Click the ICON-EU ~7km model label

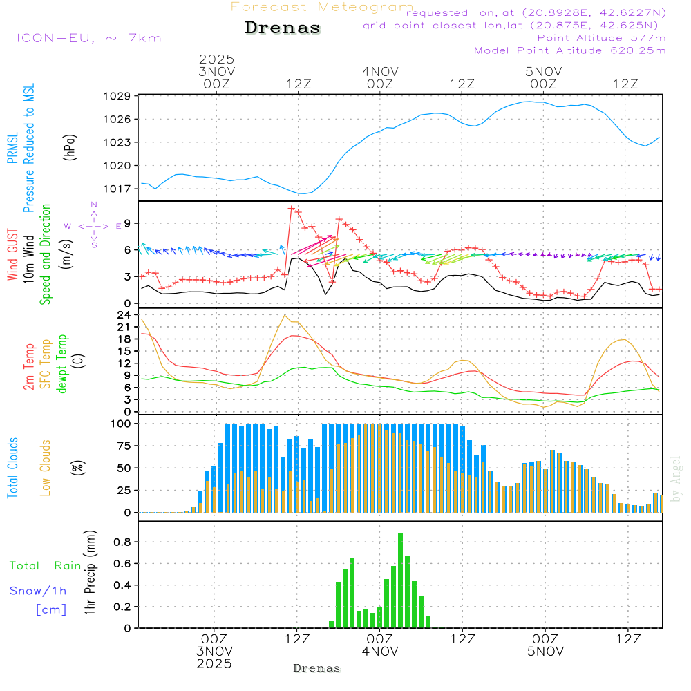[x=88, y=38]
